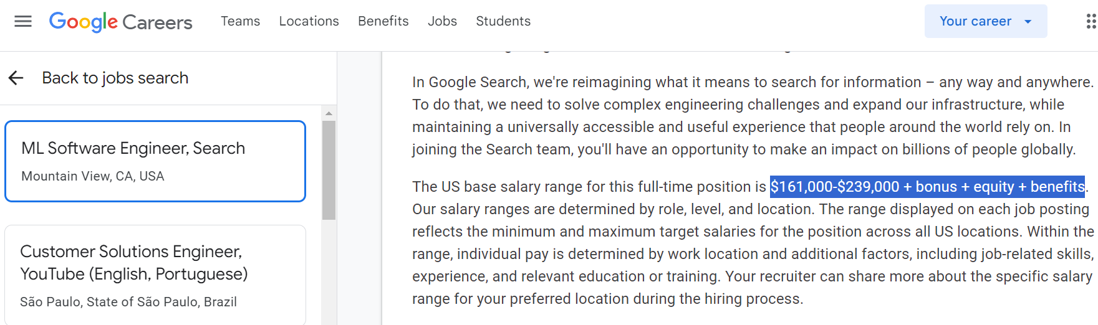
Task: Click the highlighted salary range text
Action: click(x=927, y=187)
